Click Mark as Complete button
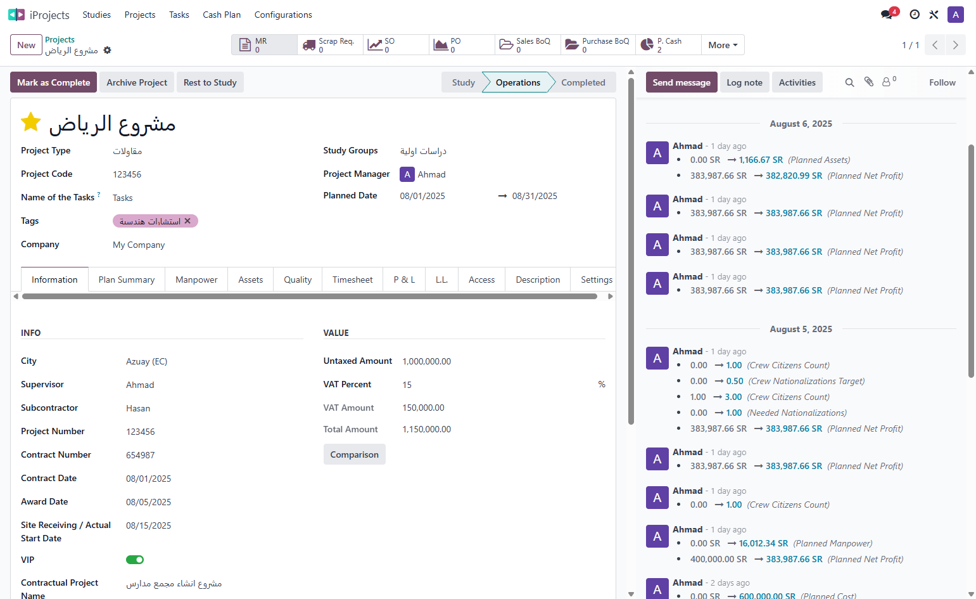 click(x=53, y=82)
